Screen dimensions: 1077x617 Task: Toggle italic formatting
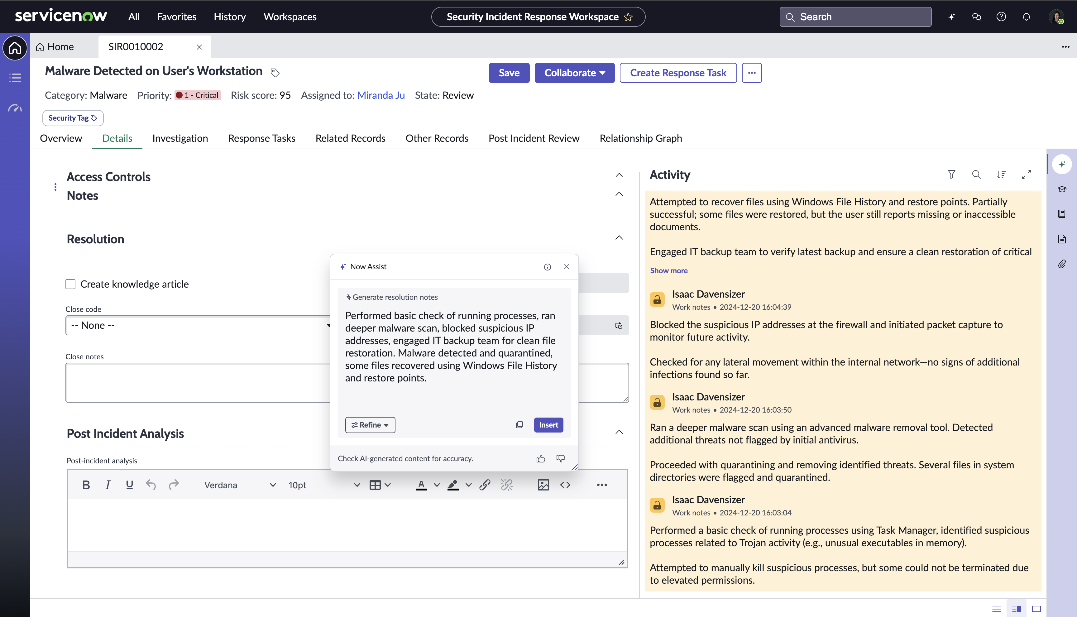[x=108, y=485]
